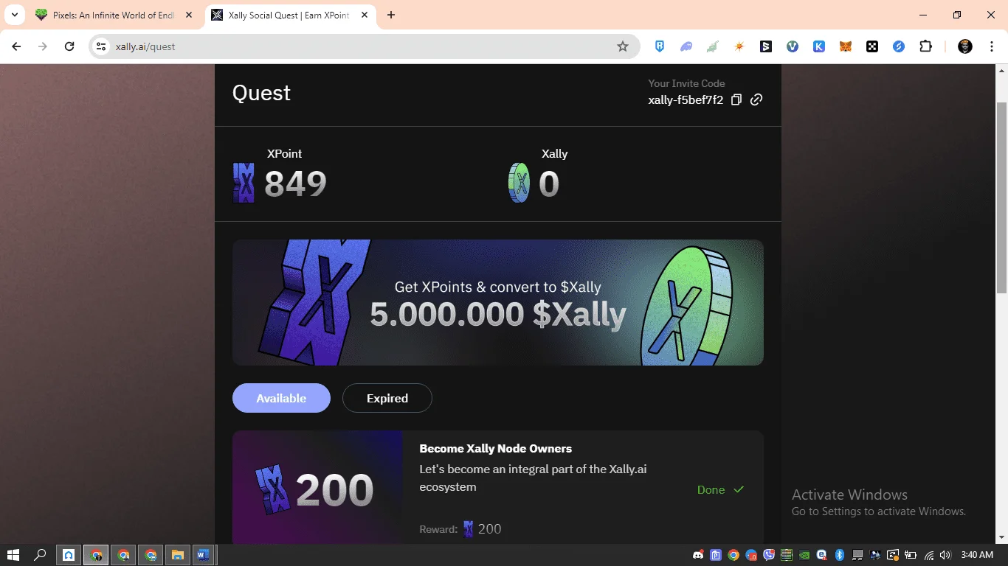Click the Quest page heading
Viewport: 1008px width, 566px height.
point(261,93)
